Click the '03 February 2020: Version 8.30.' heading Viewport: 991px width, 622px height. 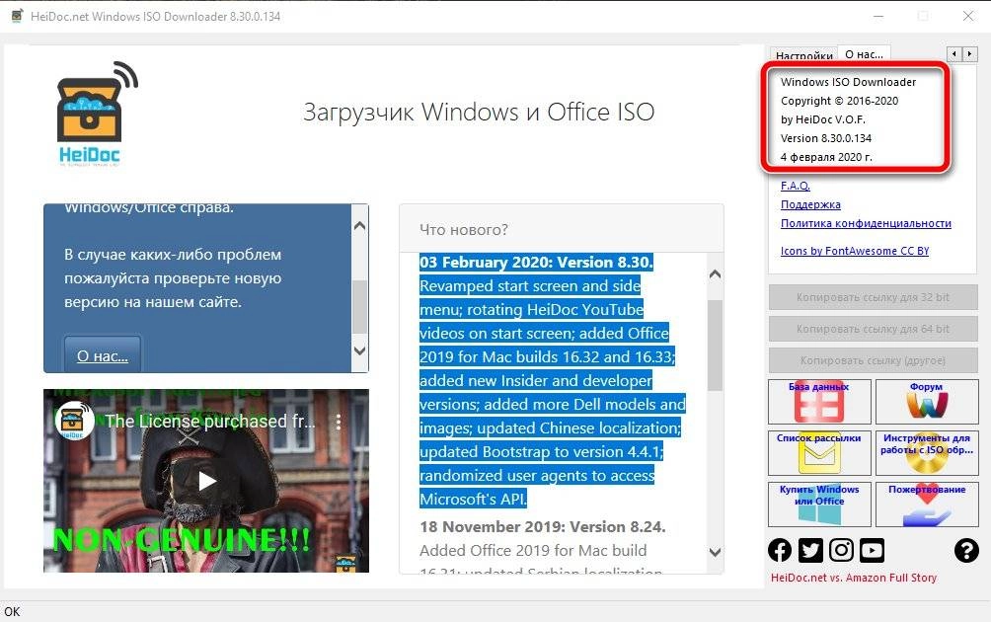tap(536, 263)
